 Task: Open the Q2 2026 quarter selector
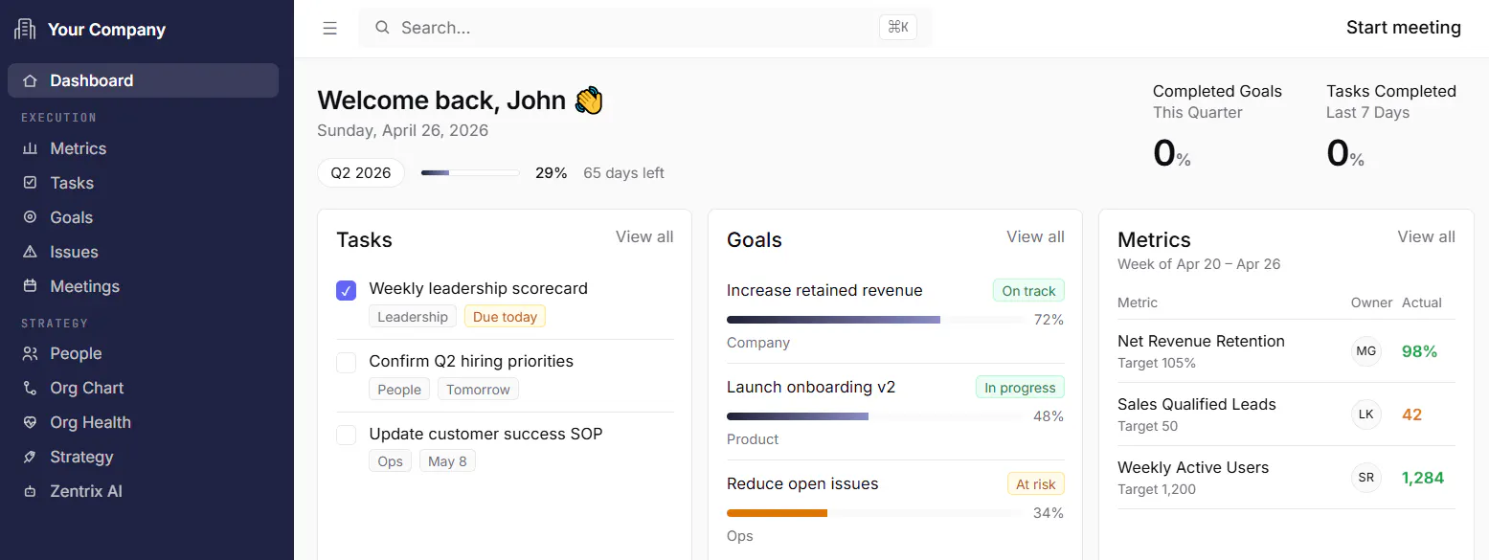point(361,173)
